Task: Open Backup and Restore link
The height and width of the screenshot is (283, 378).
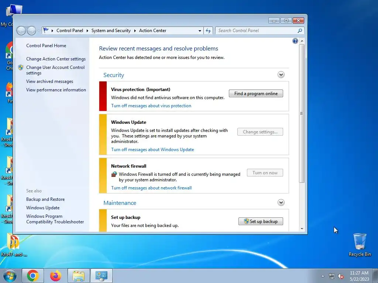Action: [45, 199]
